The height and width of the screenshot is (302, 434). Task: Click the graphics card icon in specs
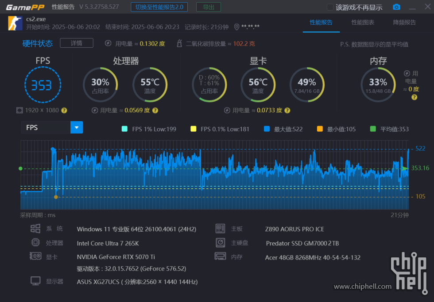click(35, 256)
